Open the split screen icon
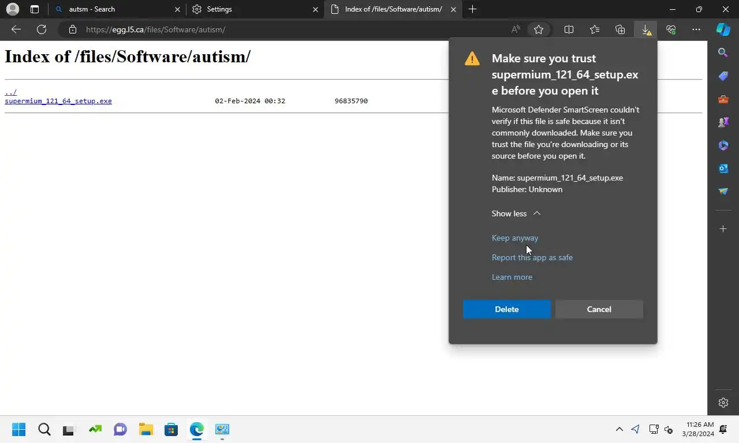Screen dimensions: 739x443 569,29
